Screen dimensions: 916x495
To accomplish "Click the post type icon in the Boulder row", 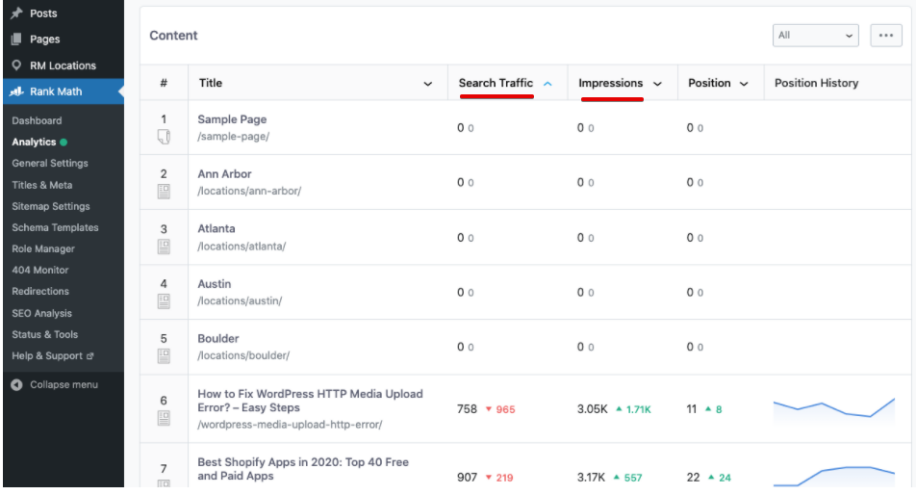I will click(x=164, y=356).
